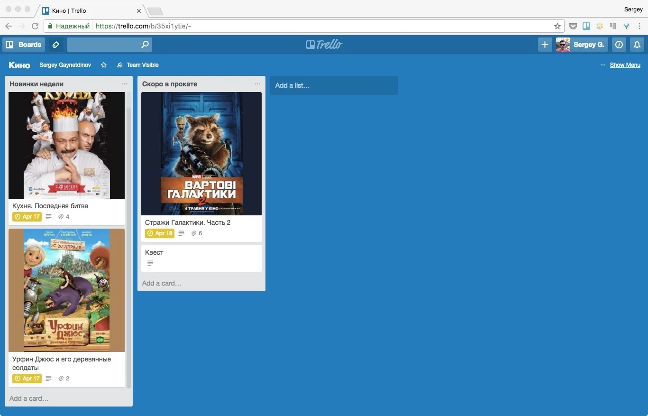
Task: Open Team Visible visibility dropdown
Action: [137, 65]
